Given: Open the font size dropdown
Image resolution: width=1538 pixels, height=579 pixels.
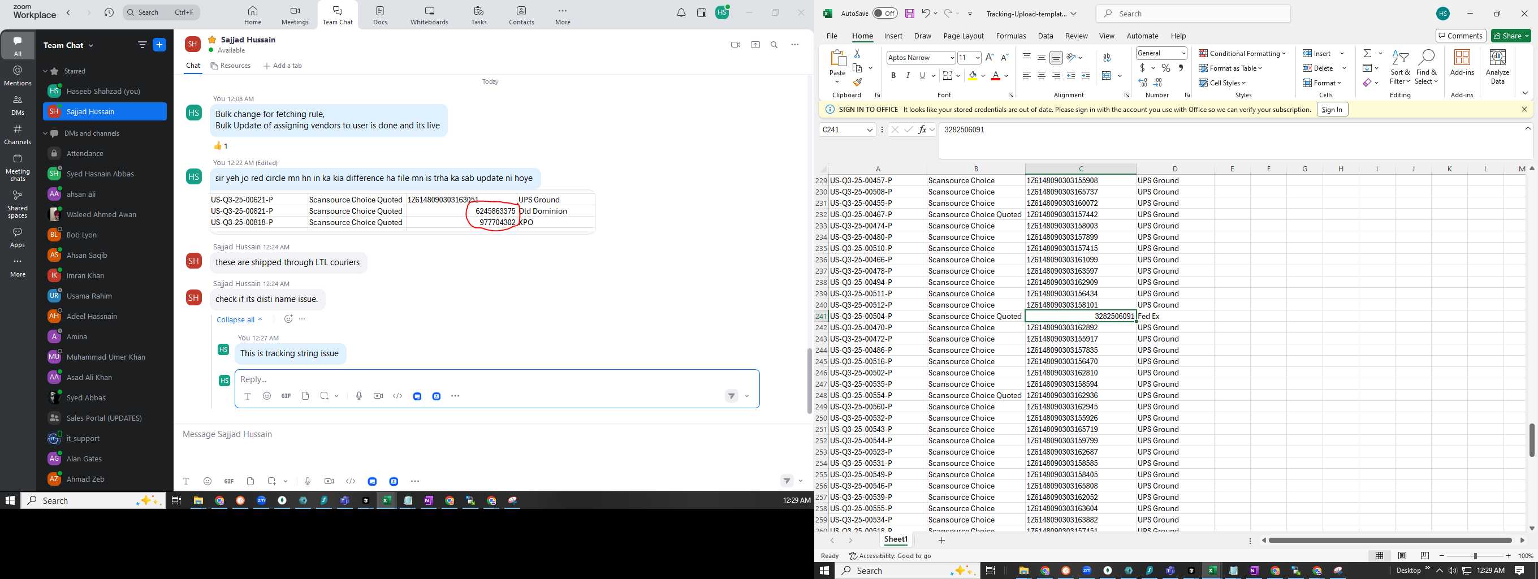Looking at the screenshot, I should click(978, 57).
